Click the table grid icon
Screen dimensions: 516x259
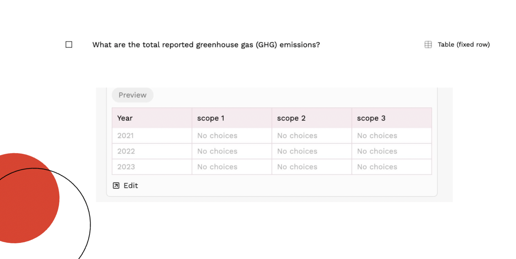[428, 45]
